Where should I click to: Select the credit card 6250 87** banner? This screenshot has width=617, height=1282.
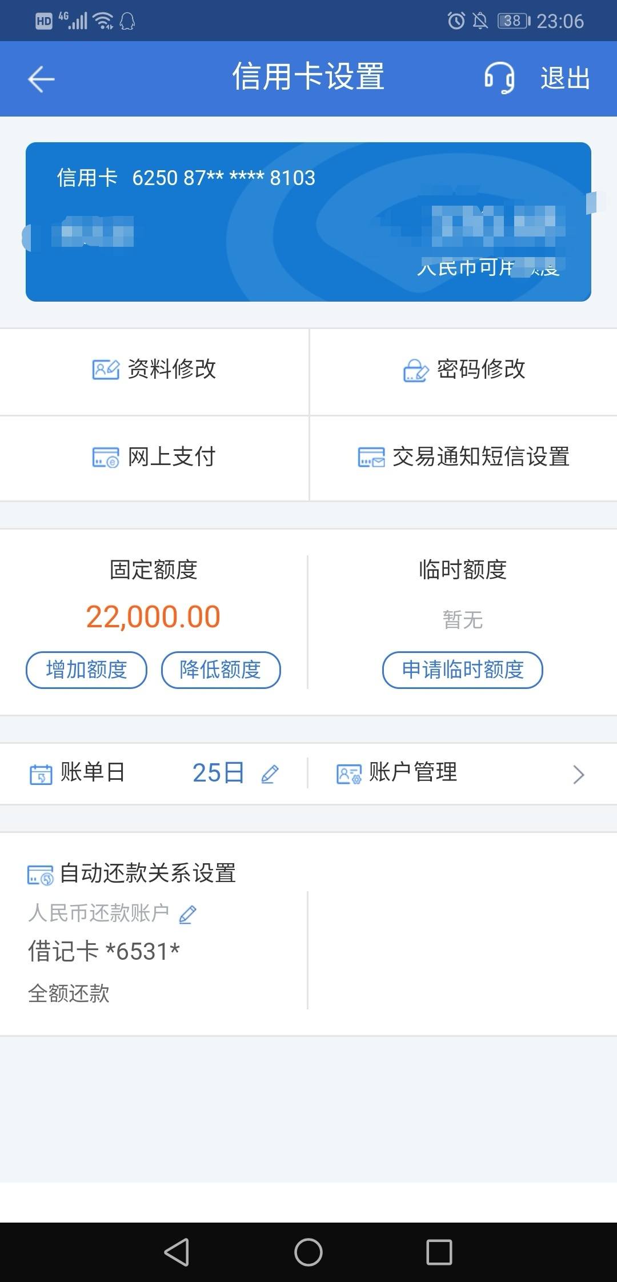coord(308,222)
